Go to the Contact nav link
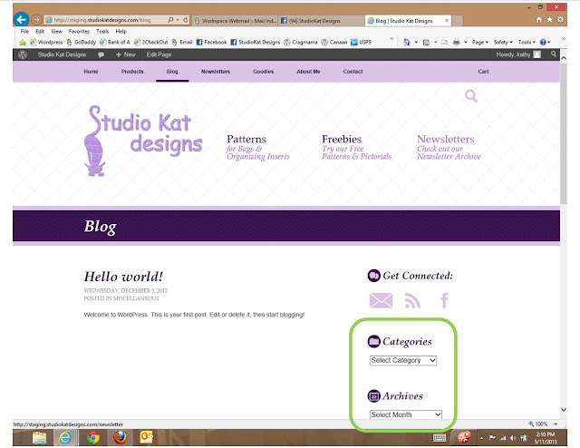This screenshot has height=448, width=580. (x=353, y=72)
